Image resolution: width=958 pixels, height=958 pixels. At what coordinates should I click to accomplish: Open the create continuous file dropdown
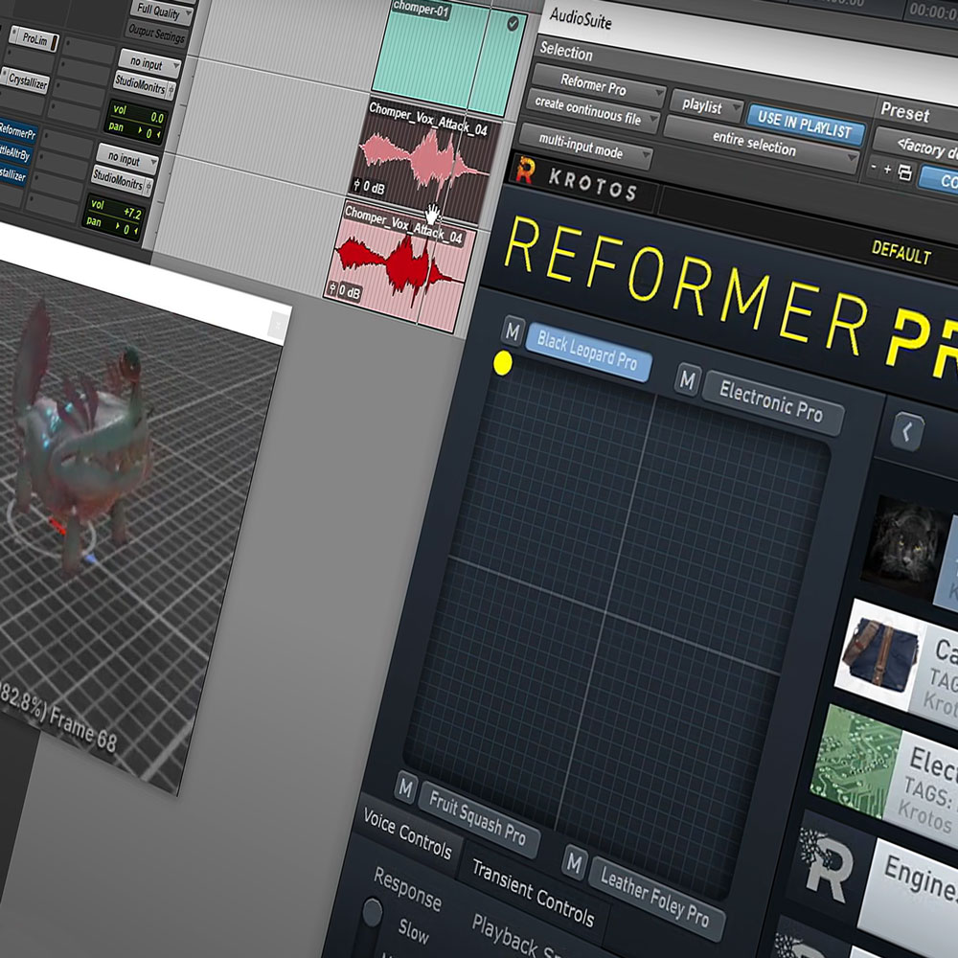(x=593, y=111)
